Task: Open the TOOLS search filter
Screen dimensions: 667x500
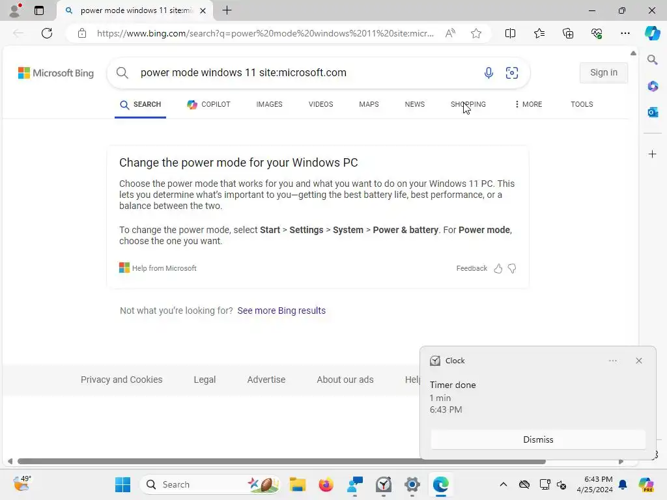Action: point(582,105)
